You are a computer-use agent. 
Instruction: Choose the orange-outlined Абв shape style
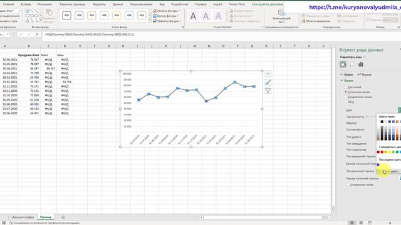[91, 15]
